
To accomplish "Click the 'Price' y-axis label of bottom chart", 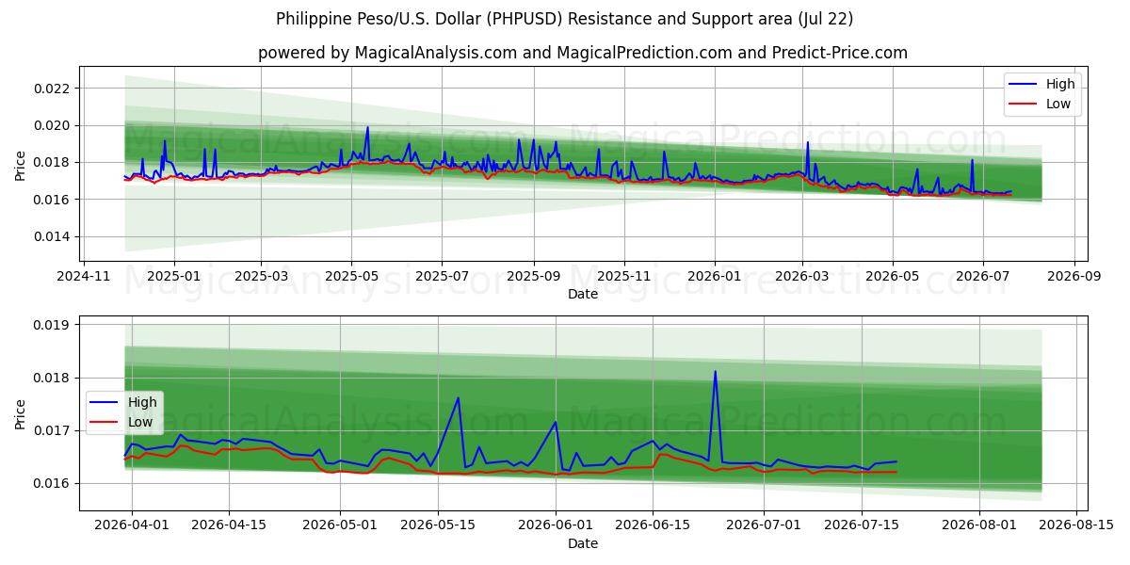I will click(x=21, y=412).
